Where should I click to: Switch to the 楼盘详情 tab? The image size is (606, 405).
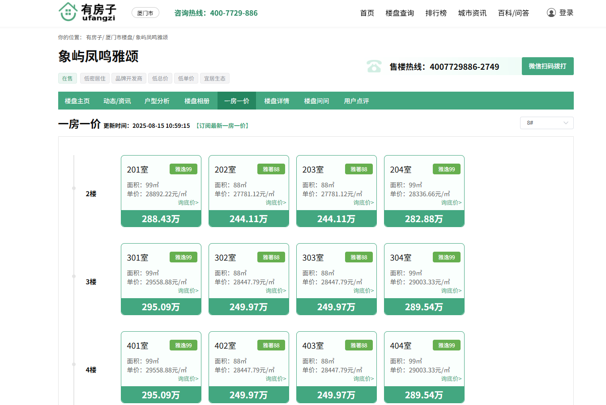(x=277, y=101)
